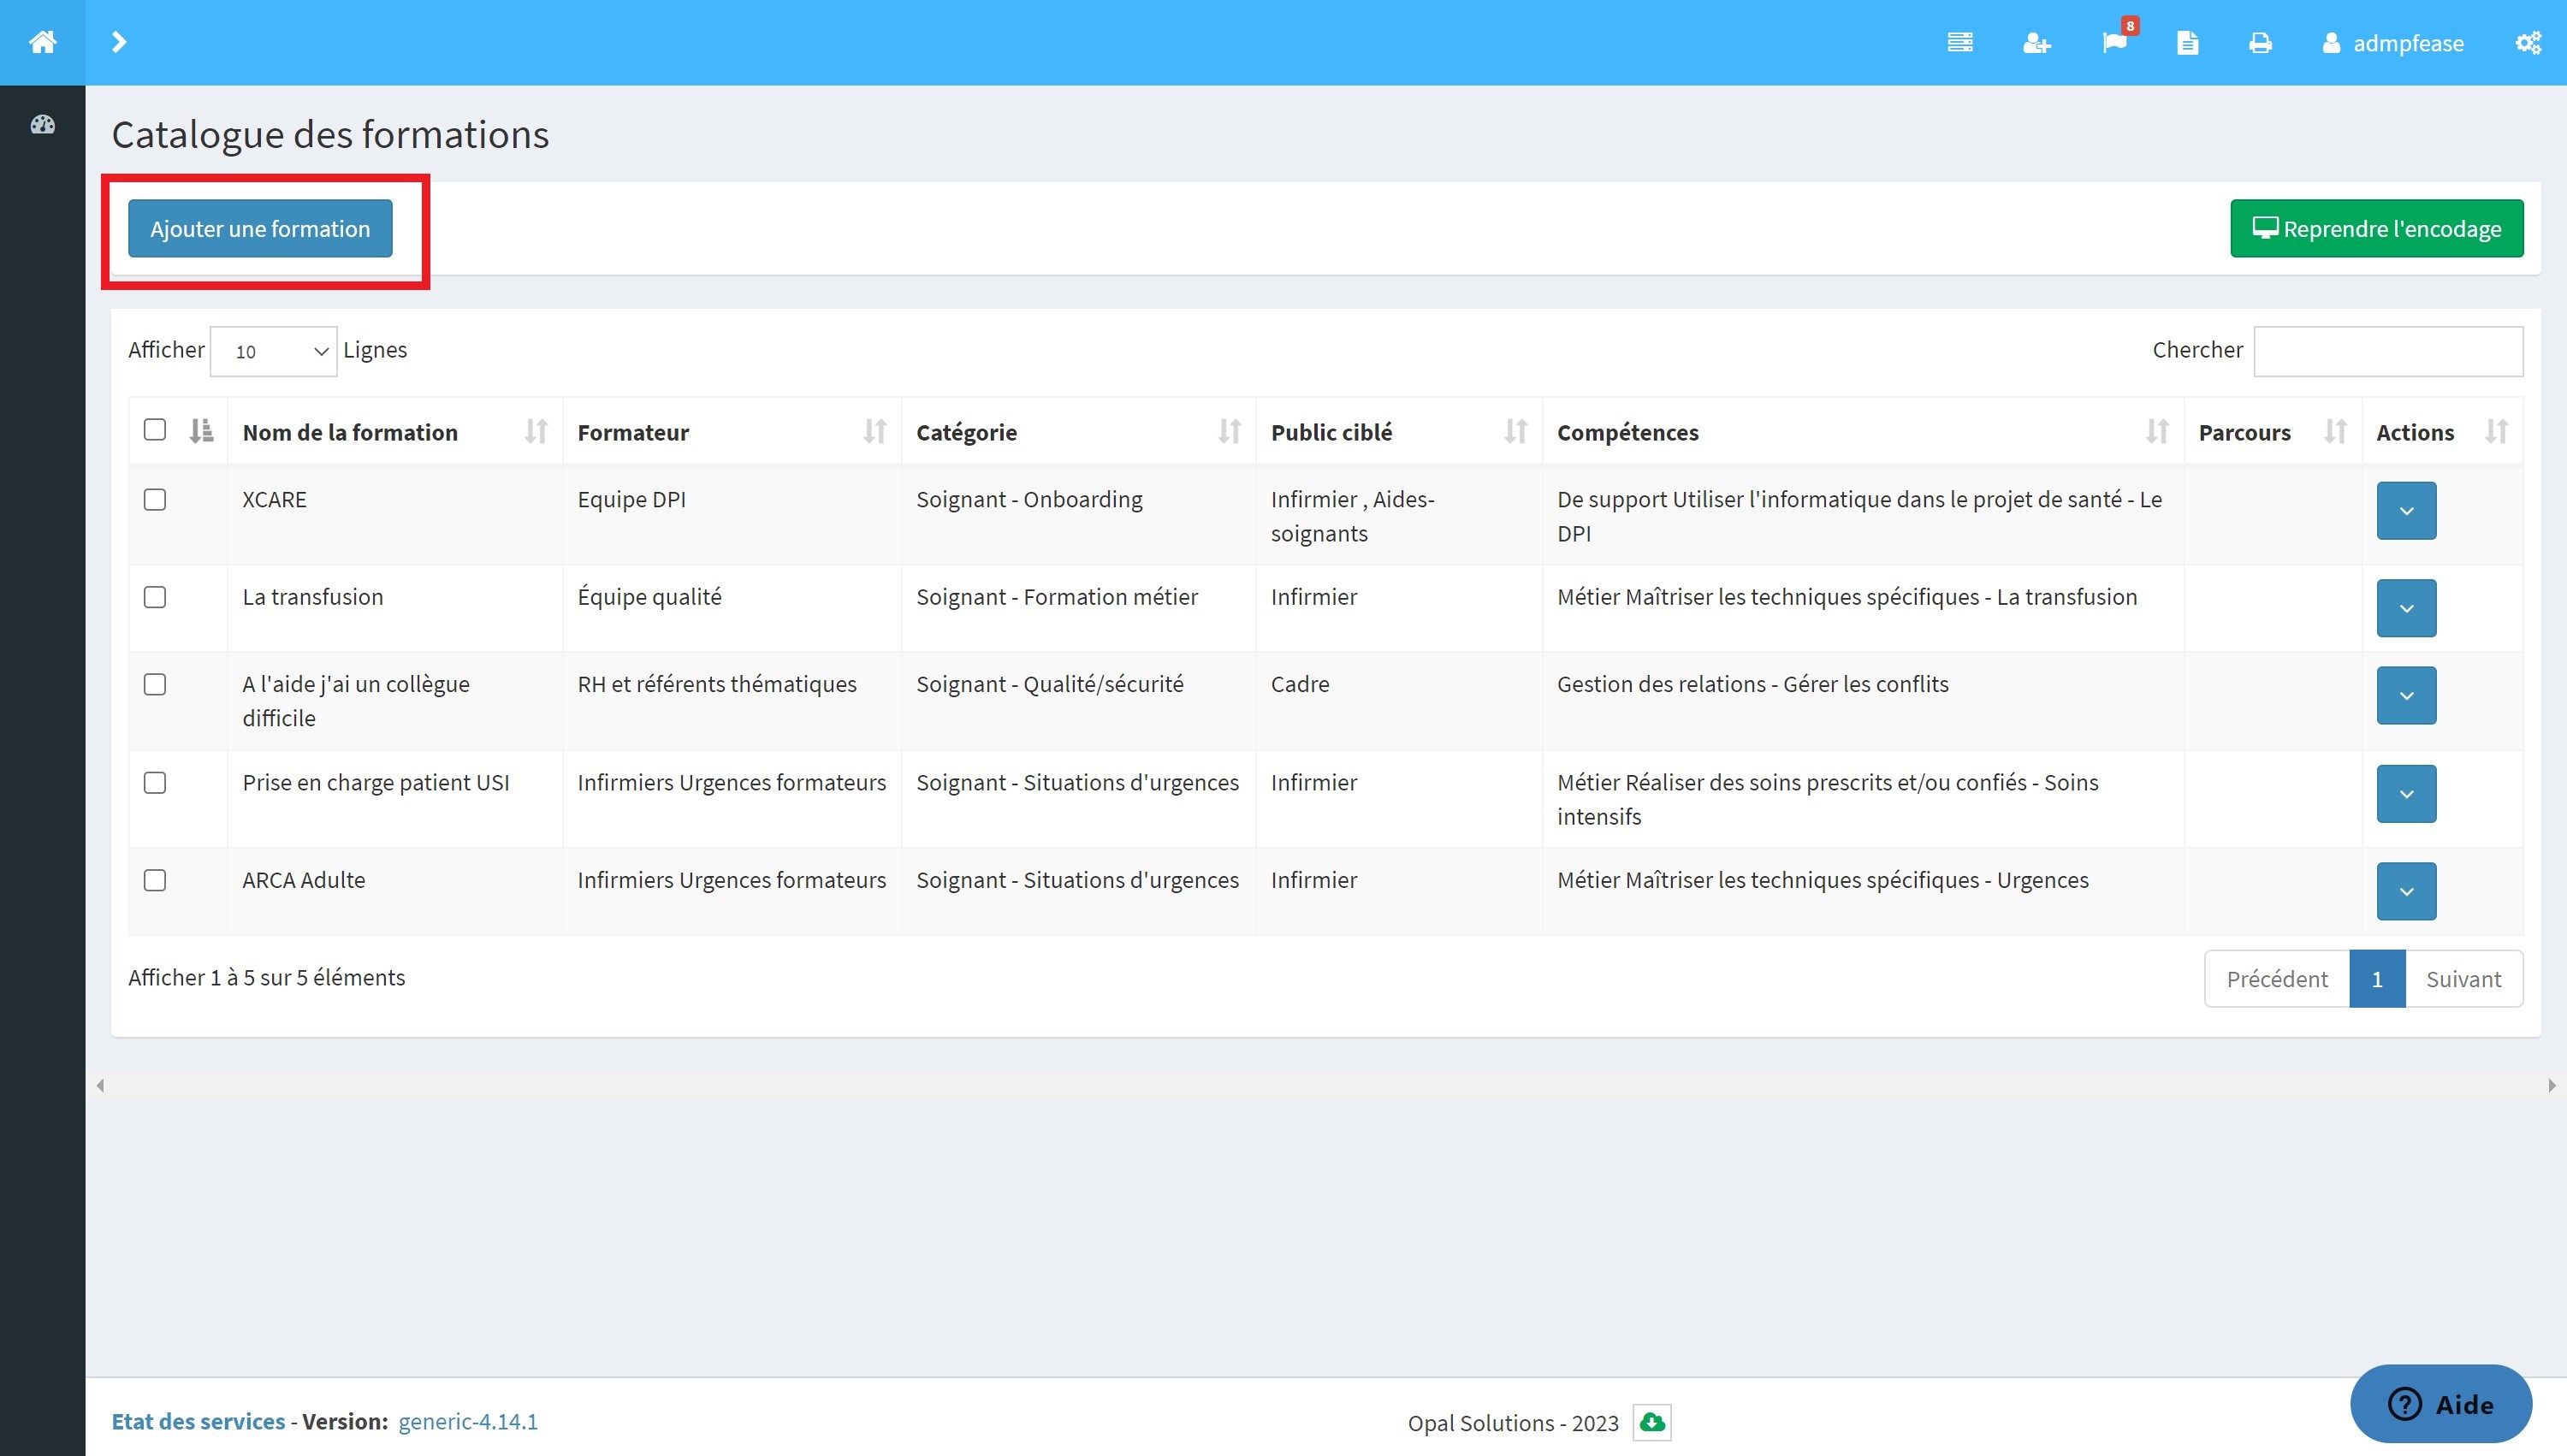This screenshot has height=1456, width=2567.
Task: Open the server list icon in header
Action: pos(1960,43)
